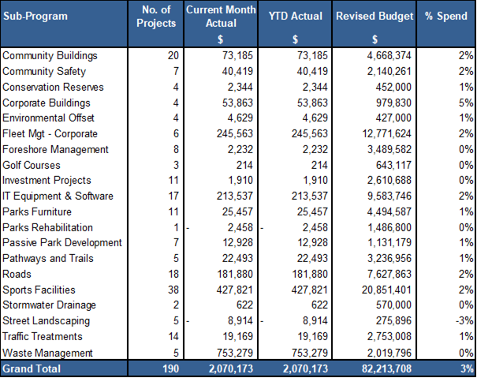The width and height of the screenshot is (477, 378).
Task: Select the Community Buildings row label
Action: click(x=50, y=56)
